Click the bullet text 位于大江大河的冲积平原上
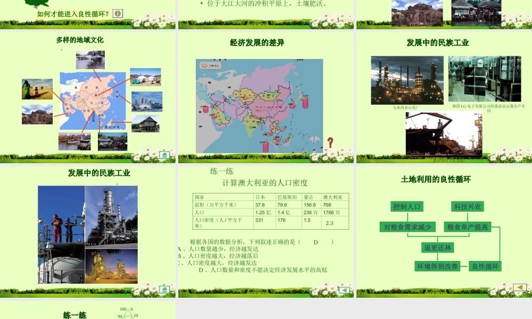Viewport: 532px width, 319px height. pos(250,4)
